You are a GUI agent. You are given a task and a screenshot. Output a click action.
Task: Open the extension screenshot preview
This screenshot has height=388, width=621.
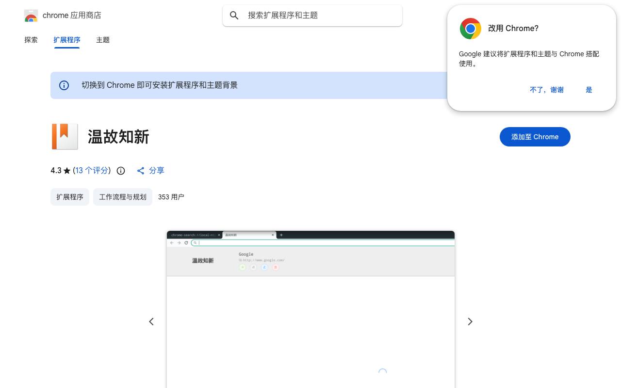[310, 309]
